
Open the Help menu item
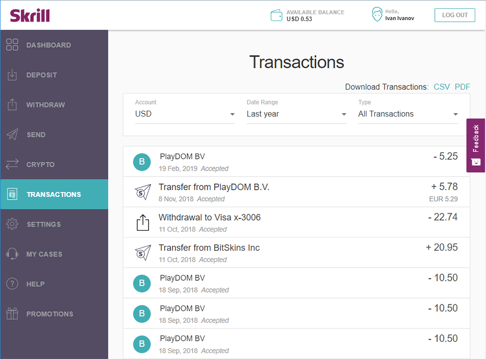[x=54, y=284]
